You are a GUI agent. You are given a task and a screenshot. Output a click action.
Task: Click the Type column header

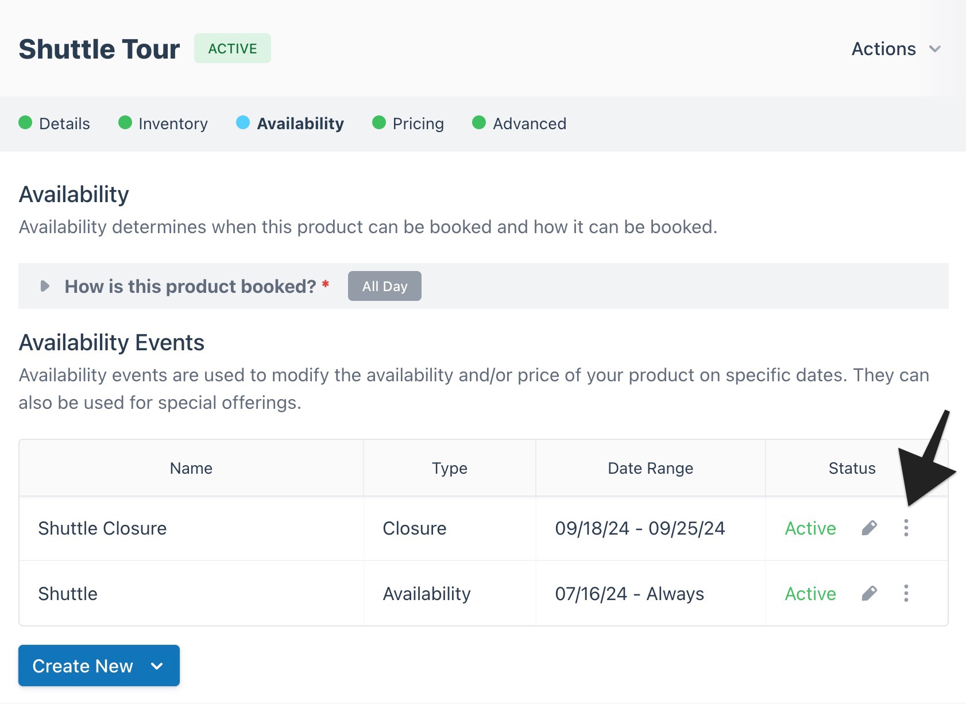tap(450, 468)
